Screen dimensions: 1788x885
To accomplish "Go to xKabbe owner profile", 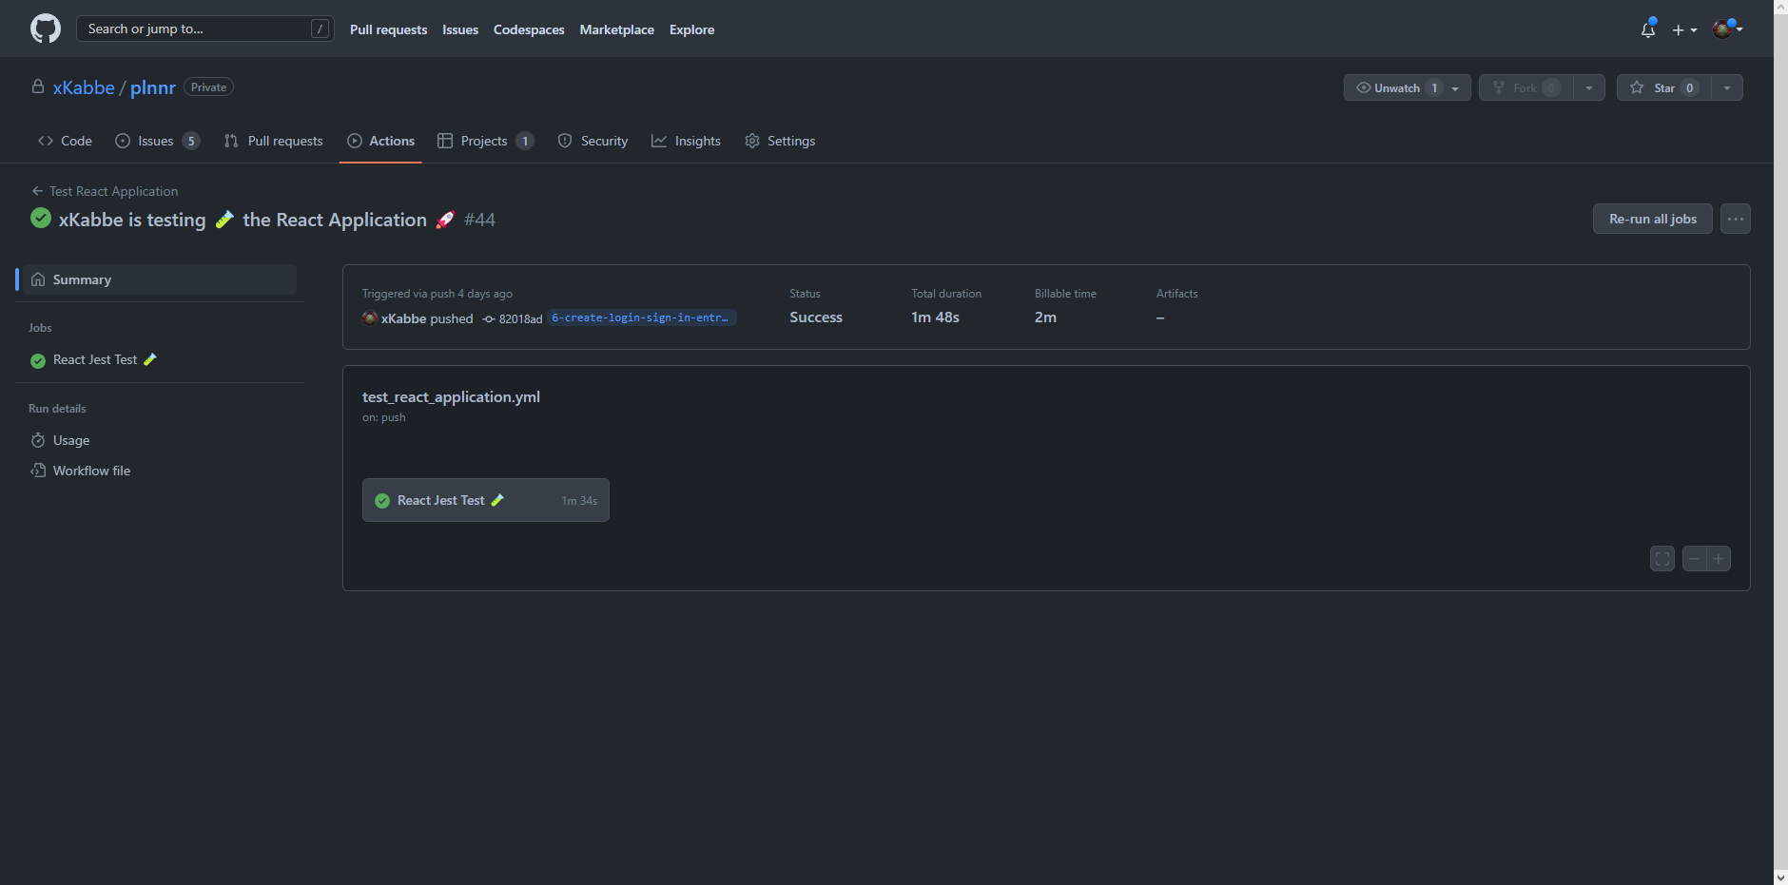I will coord(84,87).
